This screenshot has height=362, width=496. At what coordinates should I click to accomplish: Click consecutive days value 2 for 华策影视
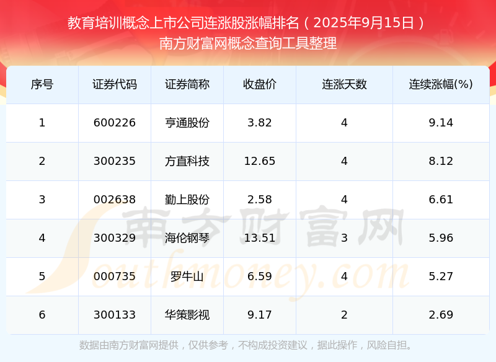344,315
